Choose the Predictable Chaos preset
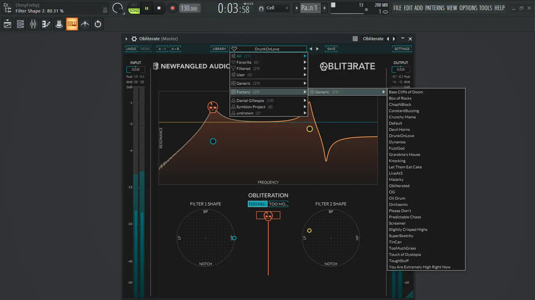Viewport: 535px width, 300px height. [x=426, y=217]
